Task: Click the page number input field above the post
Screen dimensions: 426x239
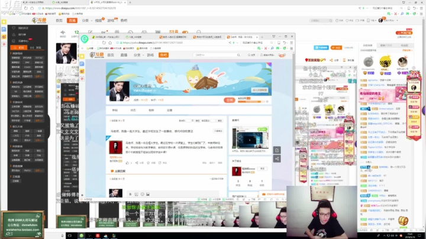Action: tap(189, 121)
